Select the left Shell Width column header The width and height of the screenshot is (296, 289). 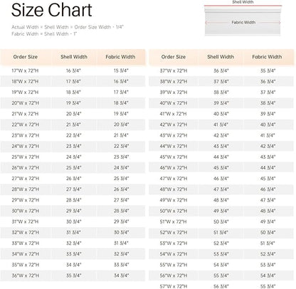74,57
